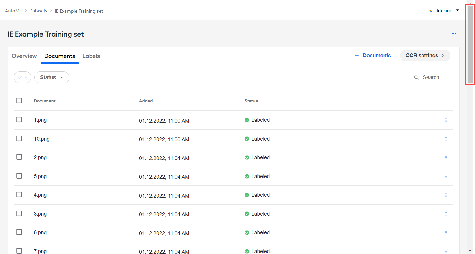Open the document 1.png

coord(40,120)
